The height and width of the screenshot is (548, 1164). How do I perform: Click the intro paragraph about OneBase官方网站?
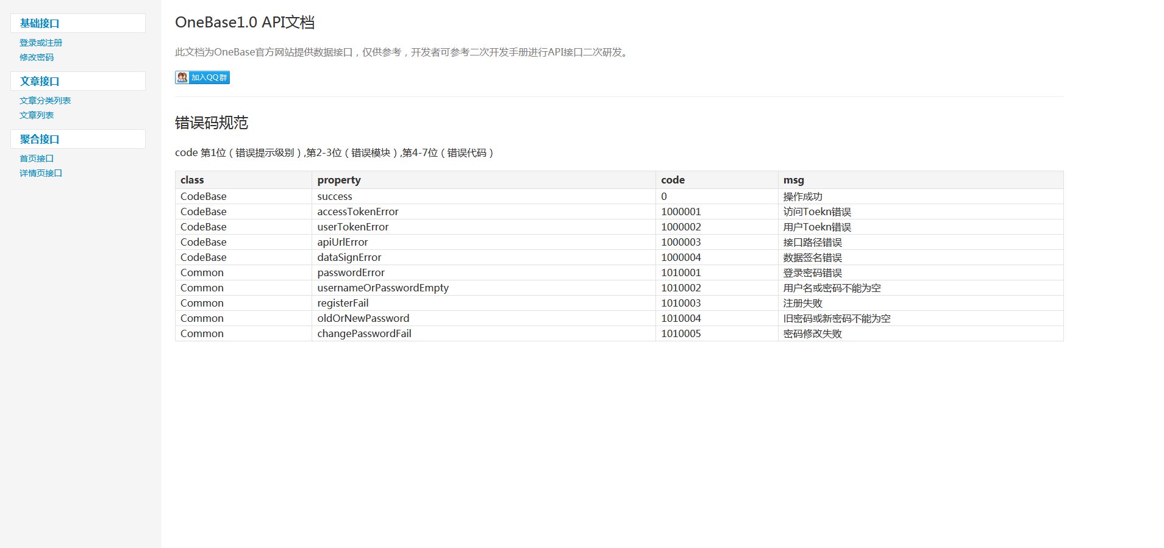(403, 52)
